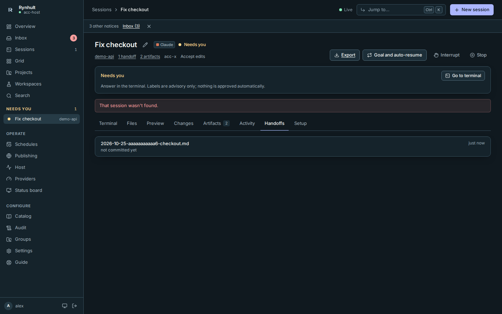Click the Inbox (3) notice link
The height and width of the screenshot is (314, 502).
(131, 26)
